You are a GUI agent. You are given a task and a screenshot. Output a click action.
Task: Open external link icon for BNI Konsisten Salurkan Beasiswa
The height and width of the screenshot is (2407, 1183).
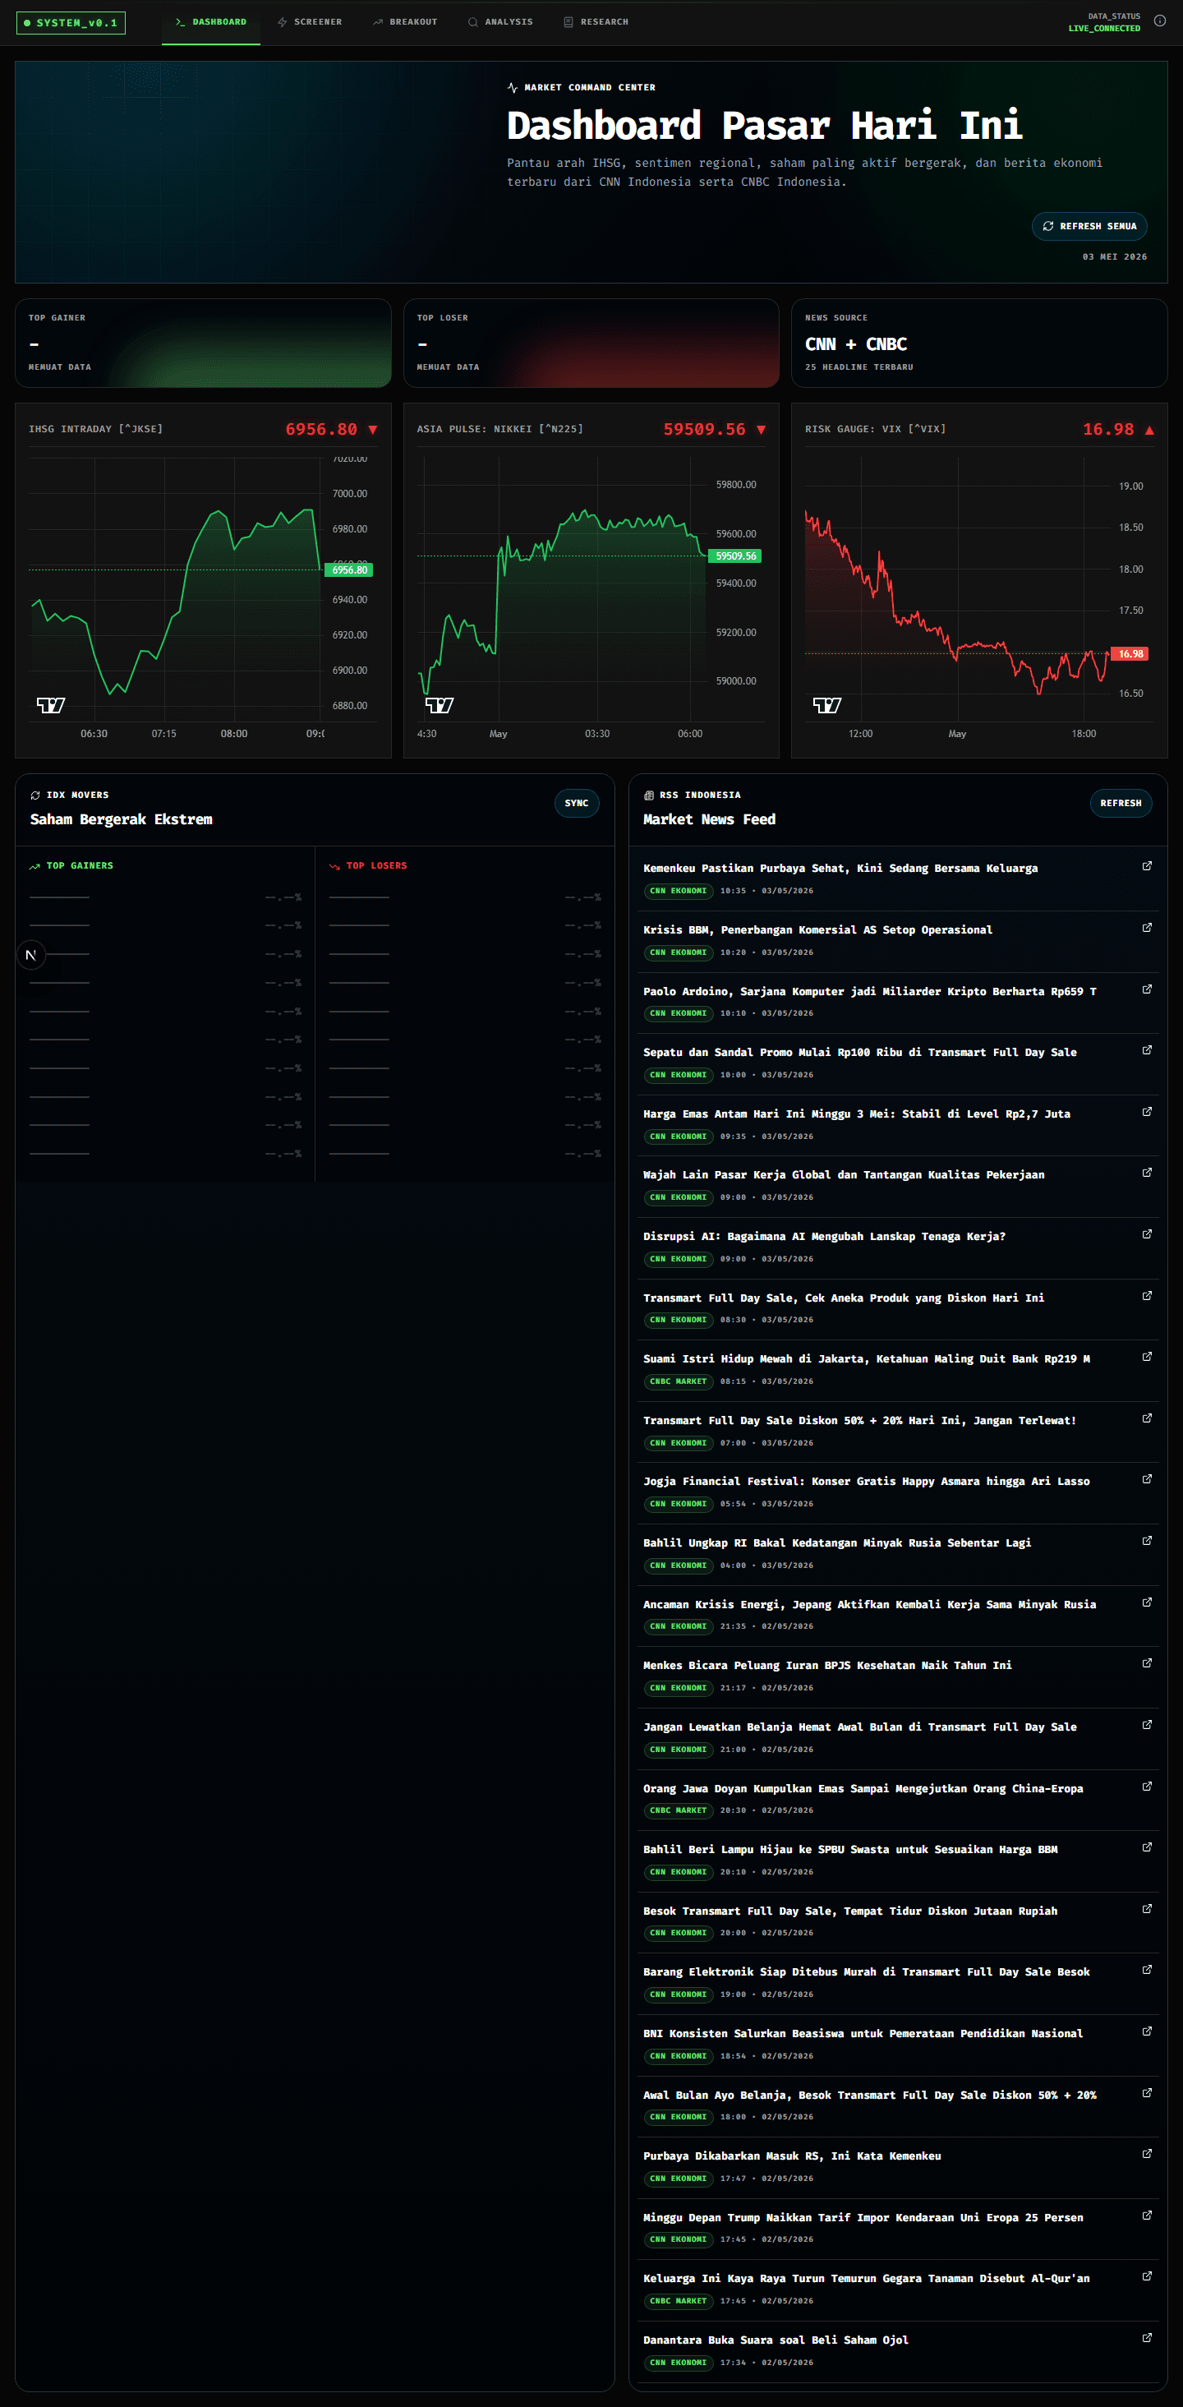pyautogui.click(x=1147, y=2031)
